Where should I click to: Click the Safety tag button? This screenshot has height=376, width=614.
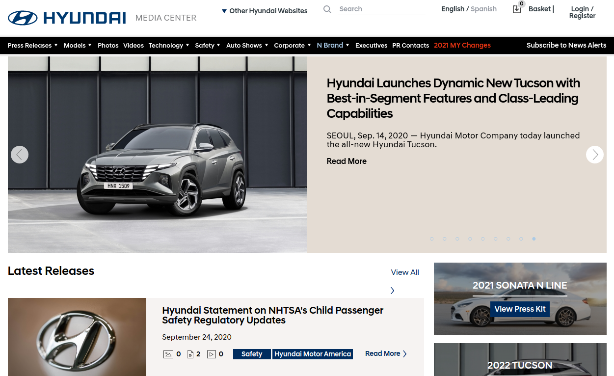(252, 354)
